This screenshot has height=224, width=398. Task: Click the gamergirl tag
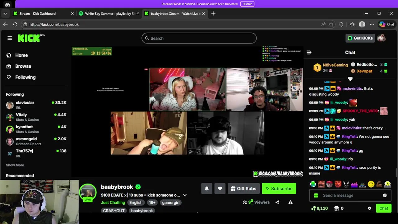coord(171,203)
